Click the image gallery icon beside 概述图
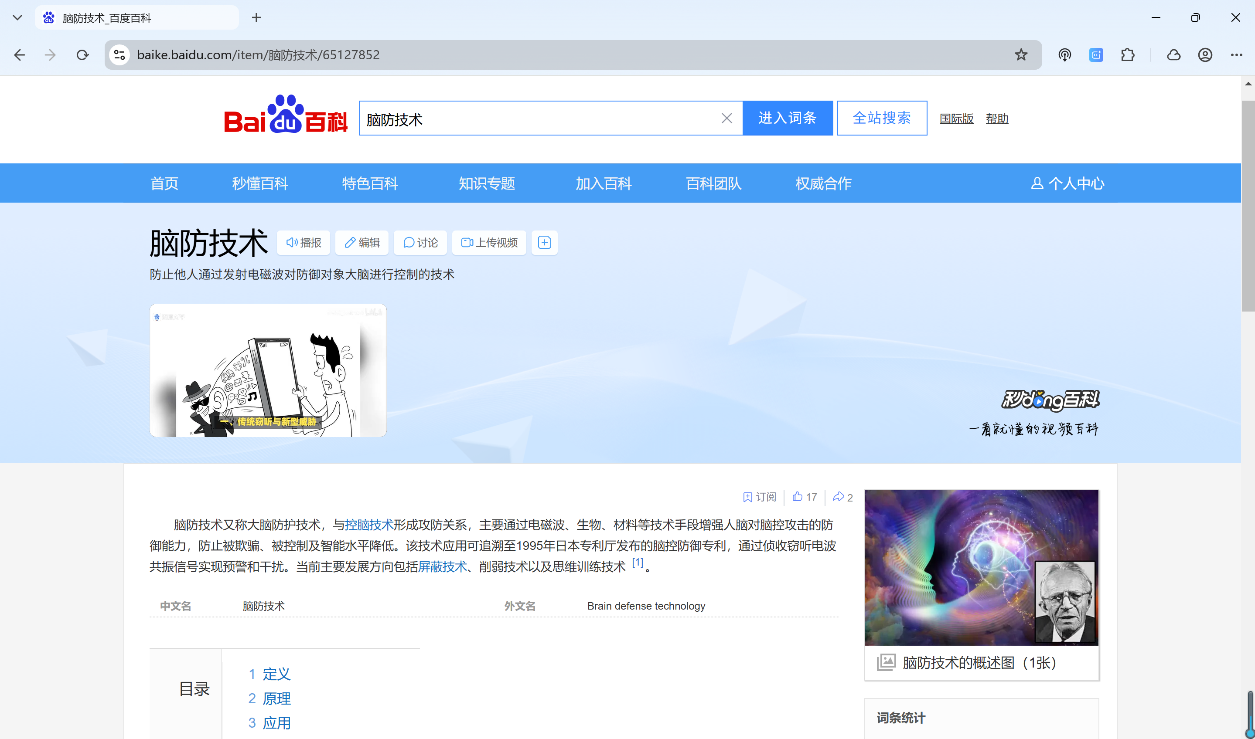This screenshot has width=1255, height=739. pos(886,662)
